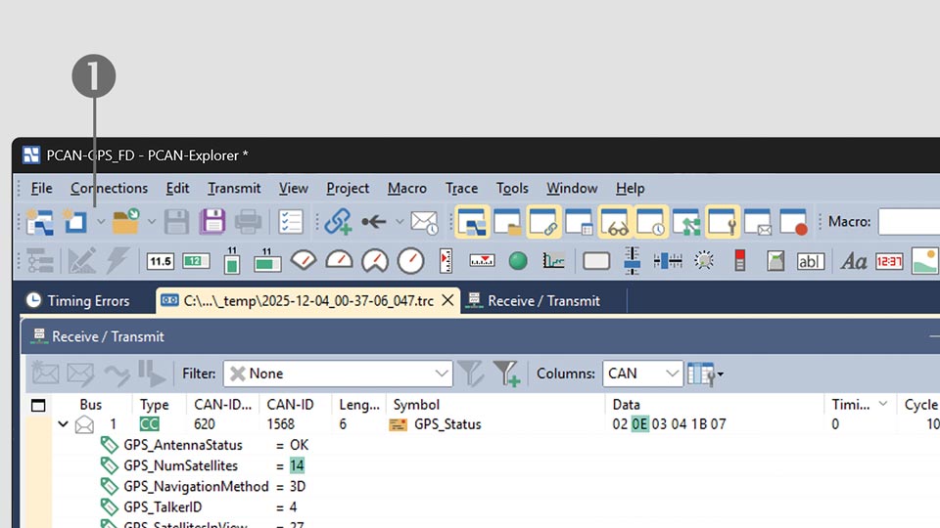Insert the green round LED indicator

(x=518, y=262)
